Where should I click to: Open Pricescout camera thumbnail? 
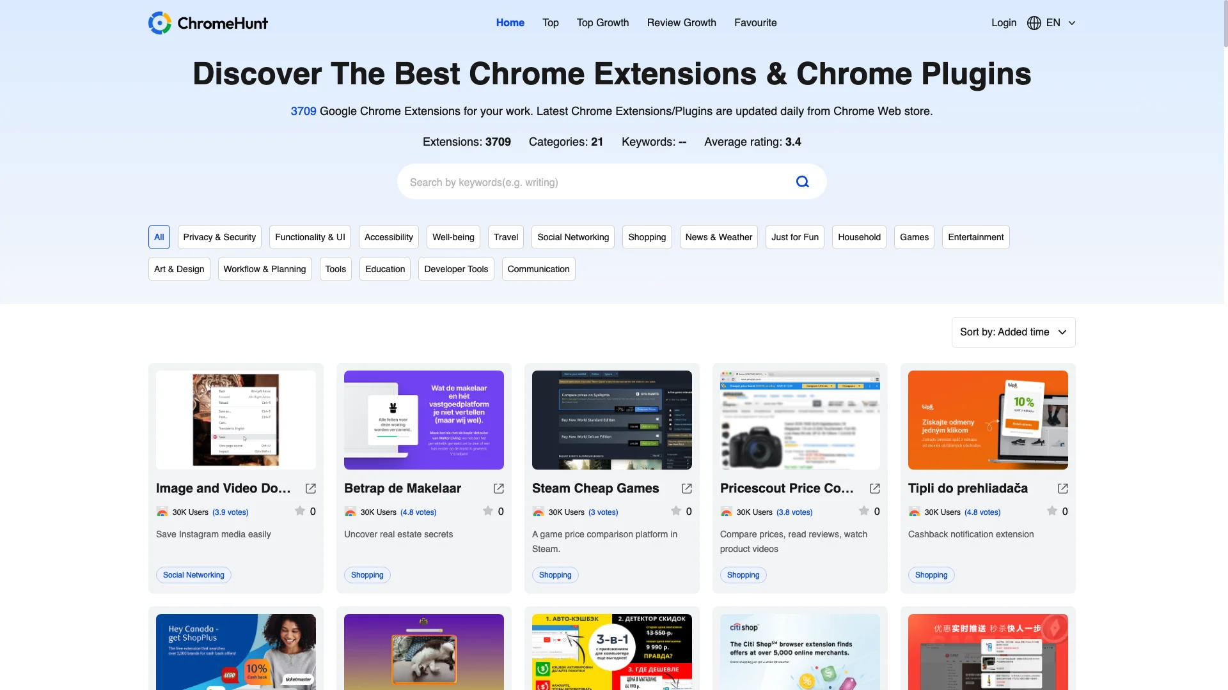click(800, 420)
